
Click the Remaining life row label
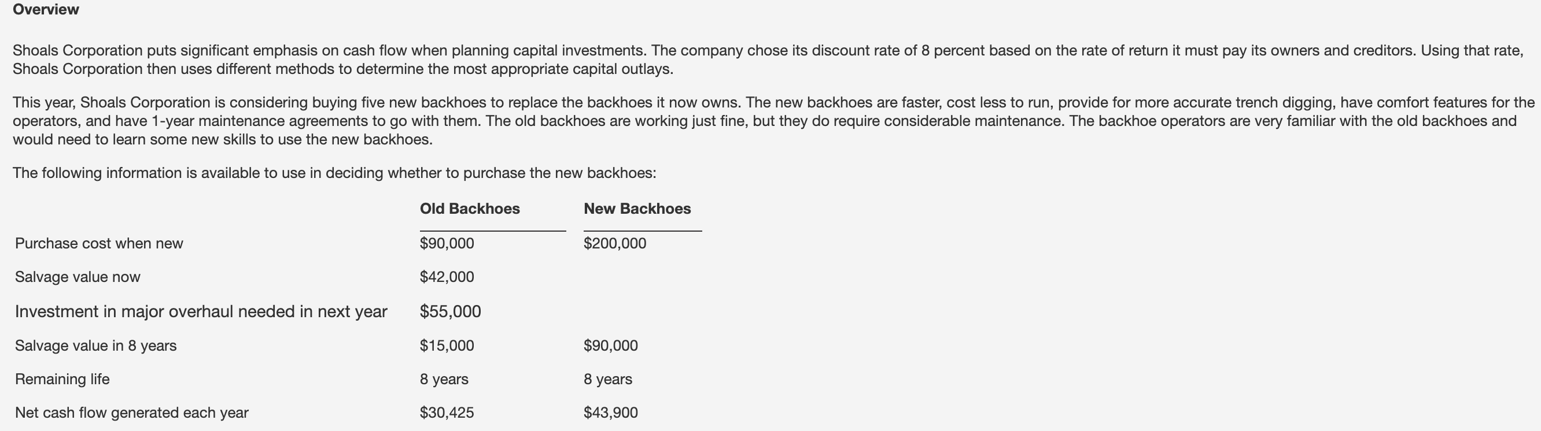[x=62, y=379]
